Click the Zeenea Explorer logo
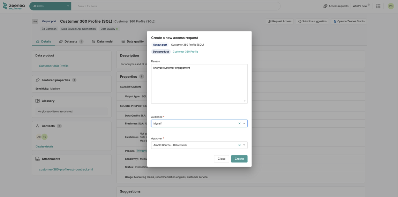The width and height of the screenshot is (398, 197). 14,6
